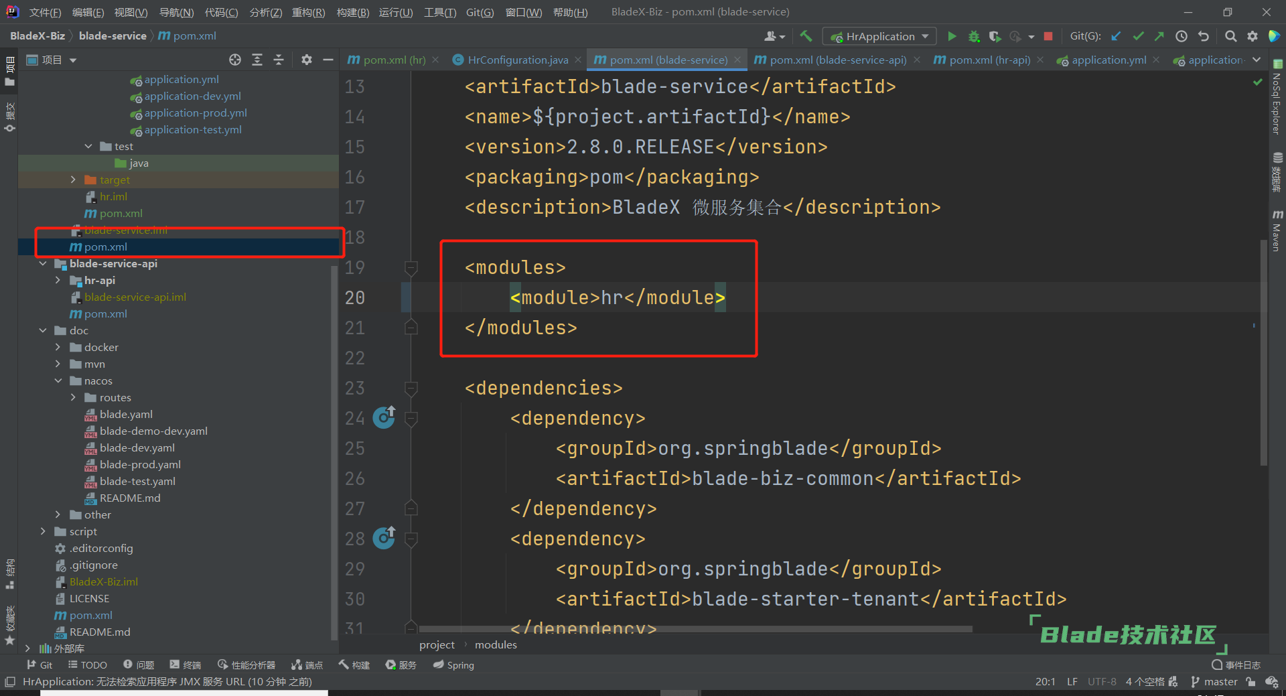Viewport: 1286px width, 696px height.
Task: Click the Git update project blue arrow
Action: [x=1116, y=36]
